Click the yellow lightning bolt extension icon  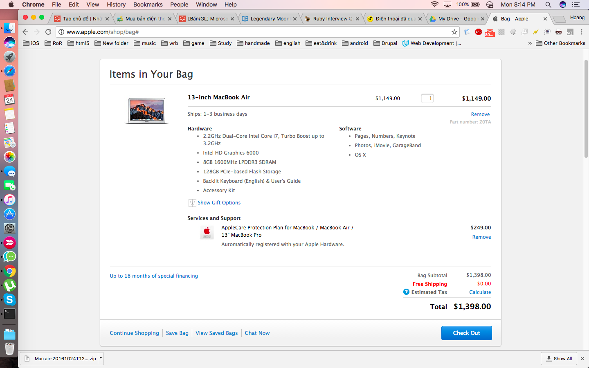[x=535, y=32]
